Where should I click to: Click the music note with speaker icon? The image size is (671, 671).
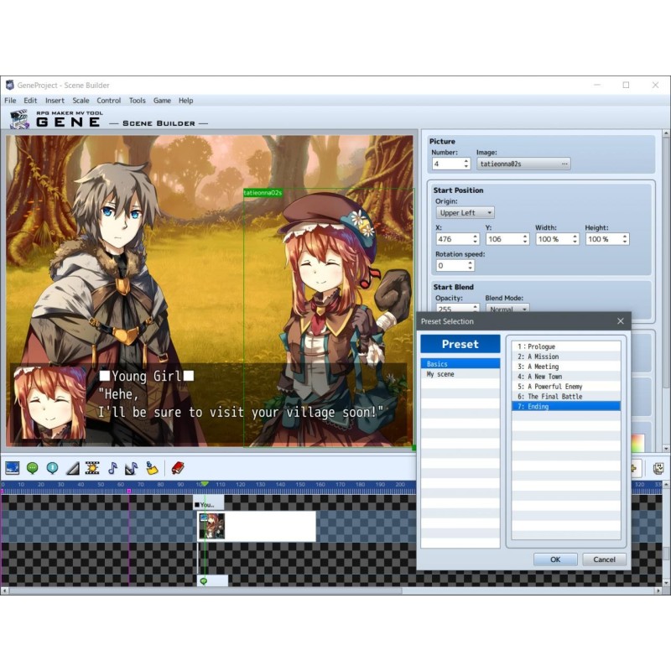tap(132, 468)
